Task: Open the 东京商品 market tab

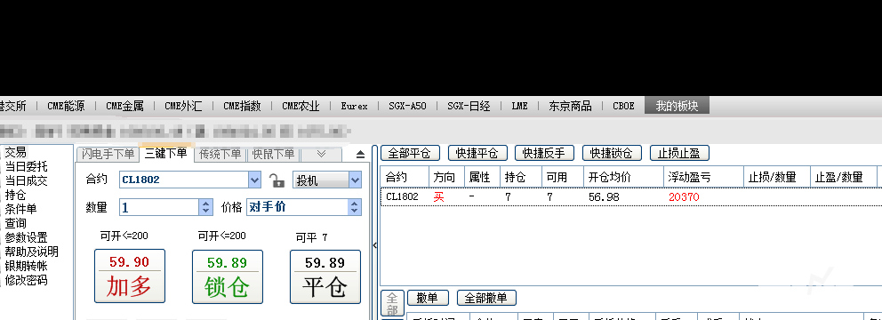Action: point(570,106)
